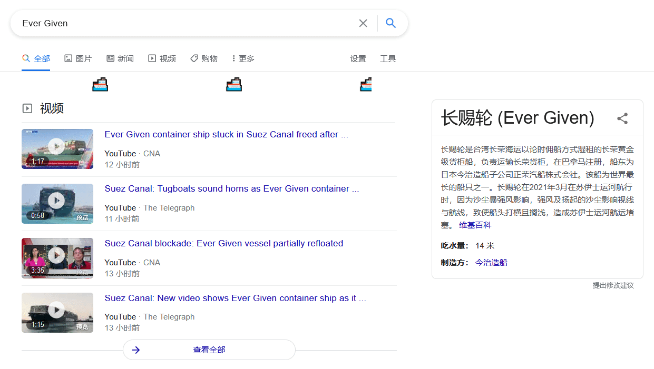Click the 视频 section heading

pyautogui.click(x=52, y=108)
